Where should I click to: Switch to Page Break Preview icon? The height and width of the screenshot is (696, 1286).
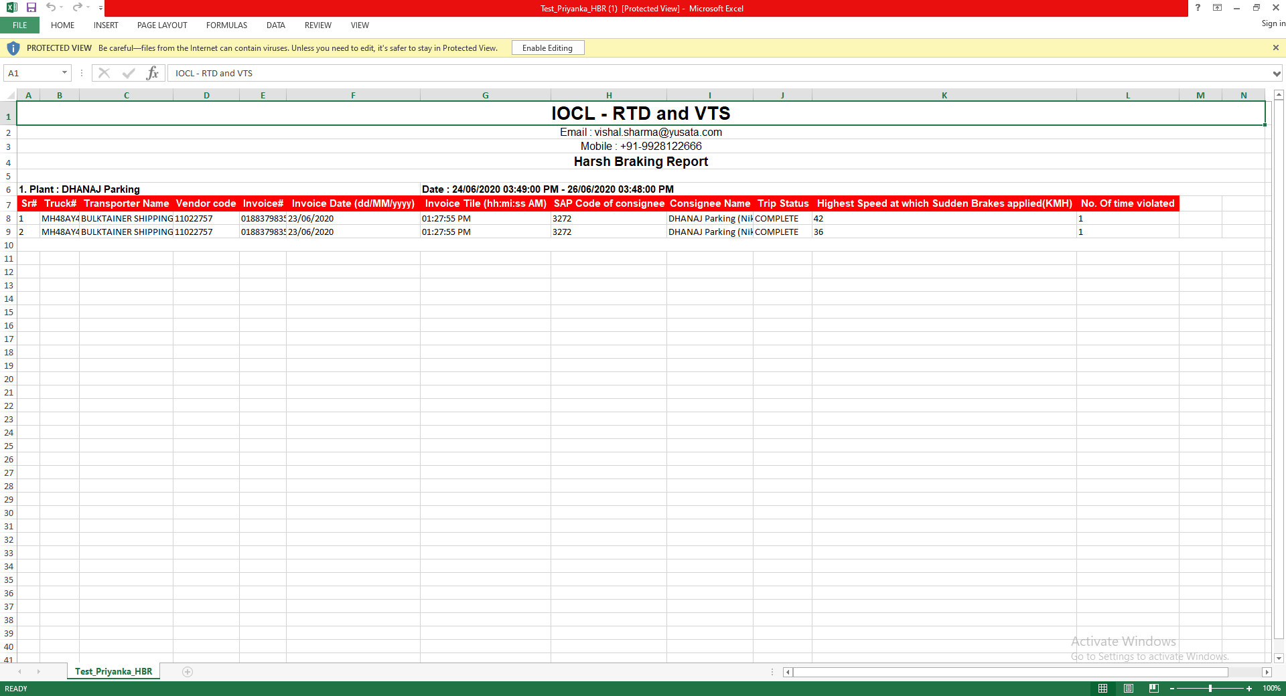coord(1153,689)
